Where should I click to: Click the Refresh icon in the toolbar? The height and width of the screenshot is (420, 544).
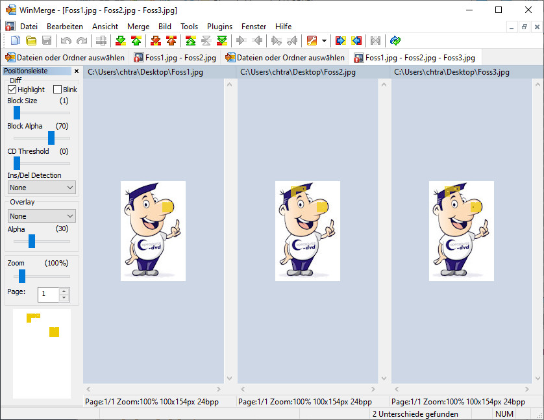[395, 41]
